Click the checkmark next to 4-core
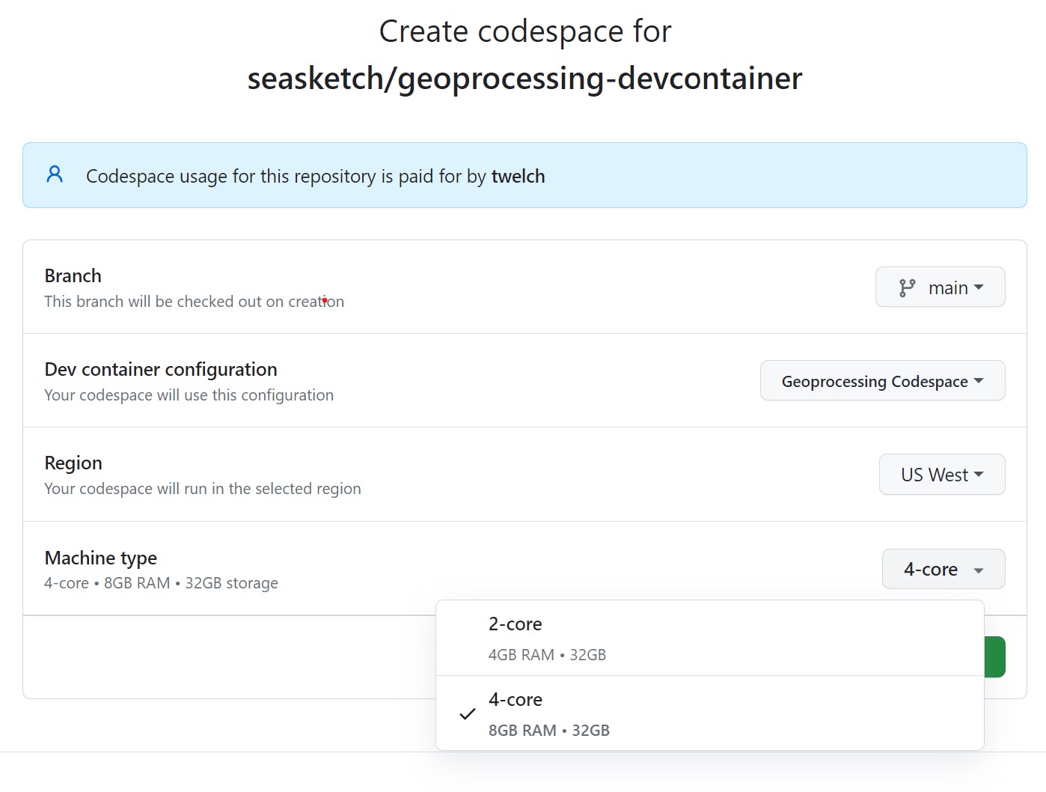 point(467,714)
